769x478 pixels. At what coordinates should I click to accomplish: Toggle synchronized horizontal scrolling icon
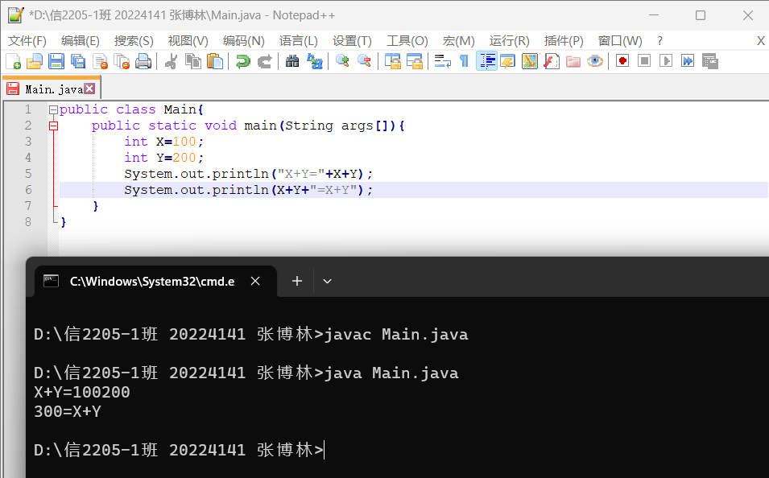[x=415, y=61]
